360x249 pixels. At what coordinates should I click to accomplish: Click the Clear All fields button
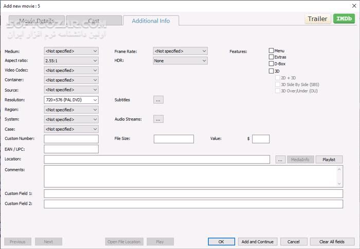(332, 242)
